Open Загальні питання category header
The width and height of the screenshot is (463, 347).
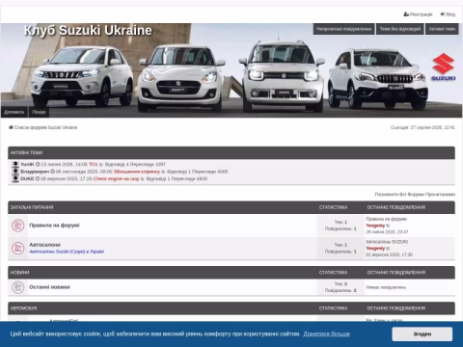point(32,207)
